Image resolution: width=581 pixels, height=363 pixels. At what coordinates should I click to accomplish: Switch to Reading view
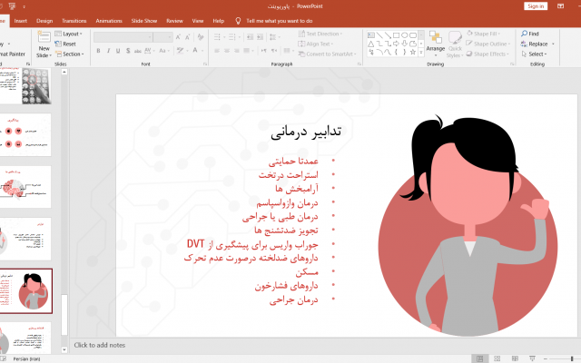515,358
